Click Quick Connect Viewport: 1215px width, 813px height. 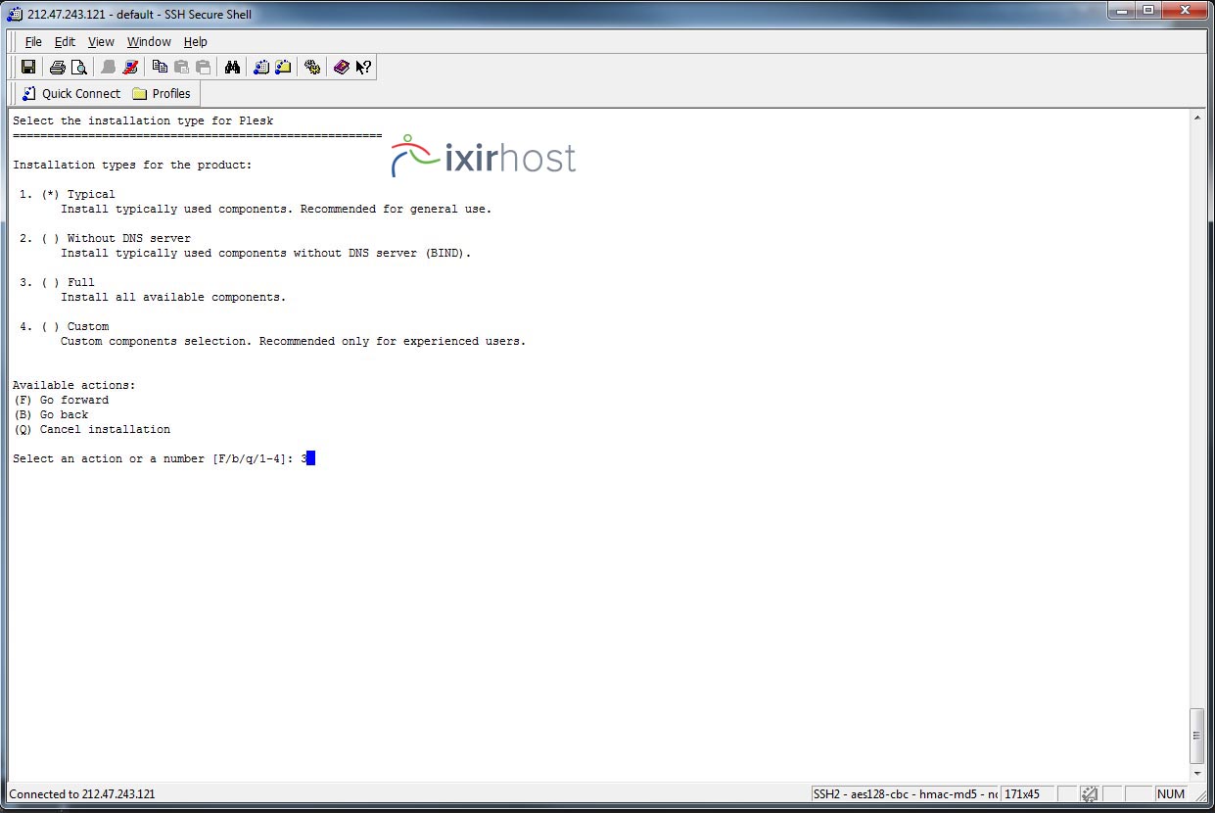point(71,94)
